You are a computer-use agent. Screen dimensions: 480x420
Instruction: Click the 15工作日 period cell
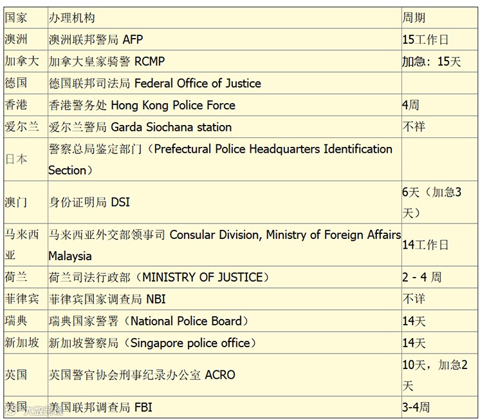point(439,39)
